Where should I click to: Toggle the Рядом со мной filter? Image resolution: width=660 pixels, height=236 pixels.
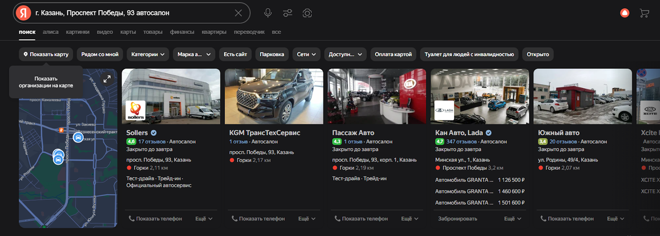pyautogui.click(x=100, y=54)
